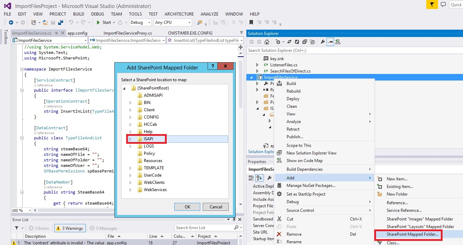463x245 pixels.
Task: Toggle the 3 Warnings filter button
Action: pyautogui.click(x=69, y=228)
